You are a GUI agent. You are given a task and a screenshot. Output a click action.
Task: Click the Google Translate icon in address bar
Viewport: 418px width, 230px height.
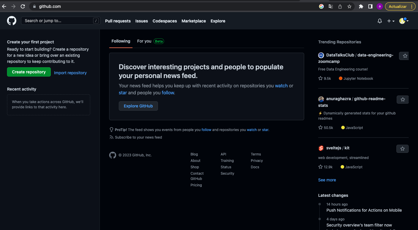pos(330,6)
